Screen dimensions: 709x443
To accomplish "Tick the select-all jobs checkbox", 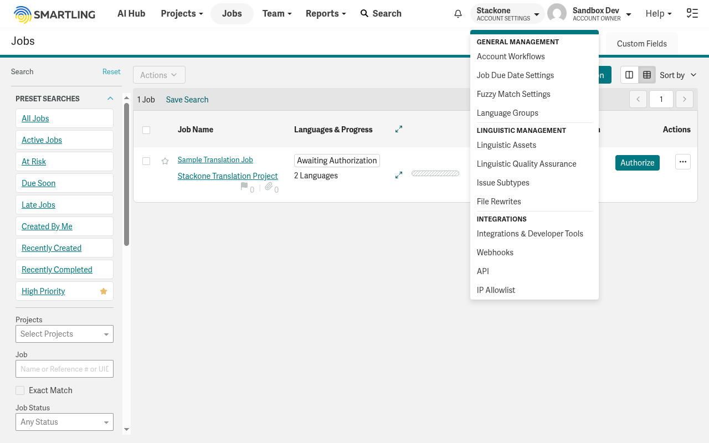I will pyautogui.click(x=146, y=130).
